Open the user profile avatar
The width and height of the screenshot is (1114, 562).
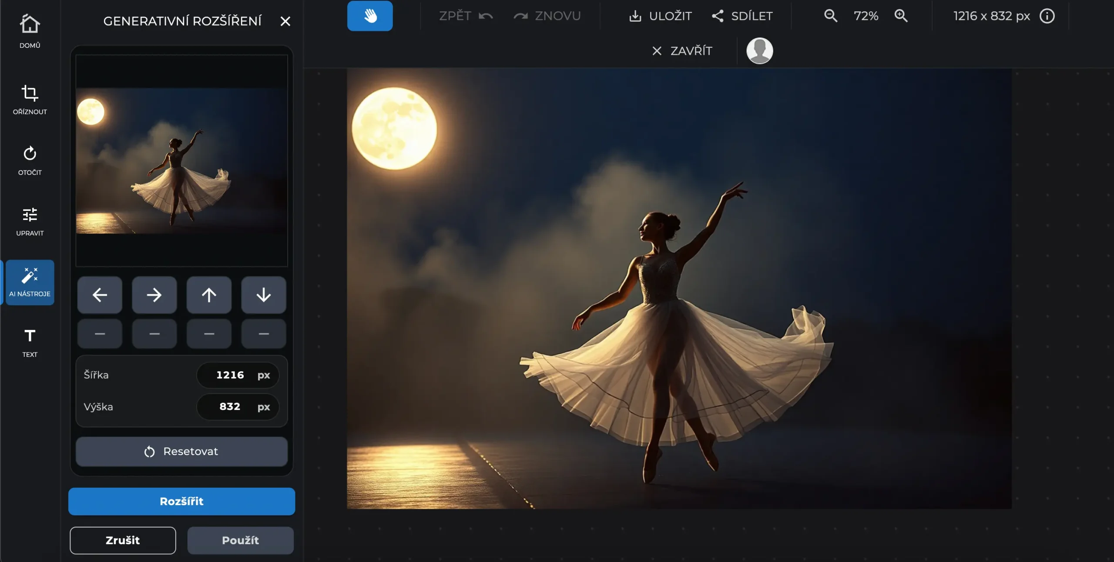(x=759, y=51)
